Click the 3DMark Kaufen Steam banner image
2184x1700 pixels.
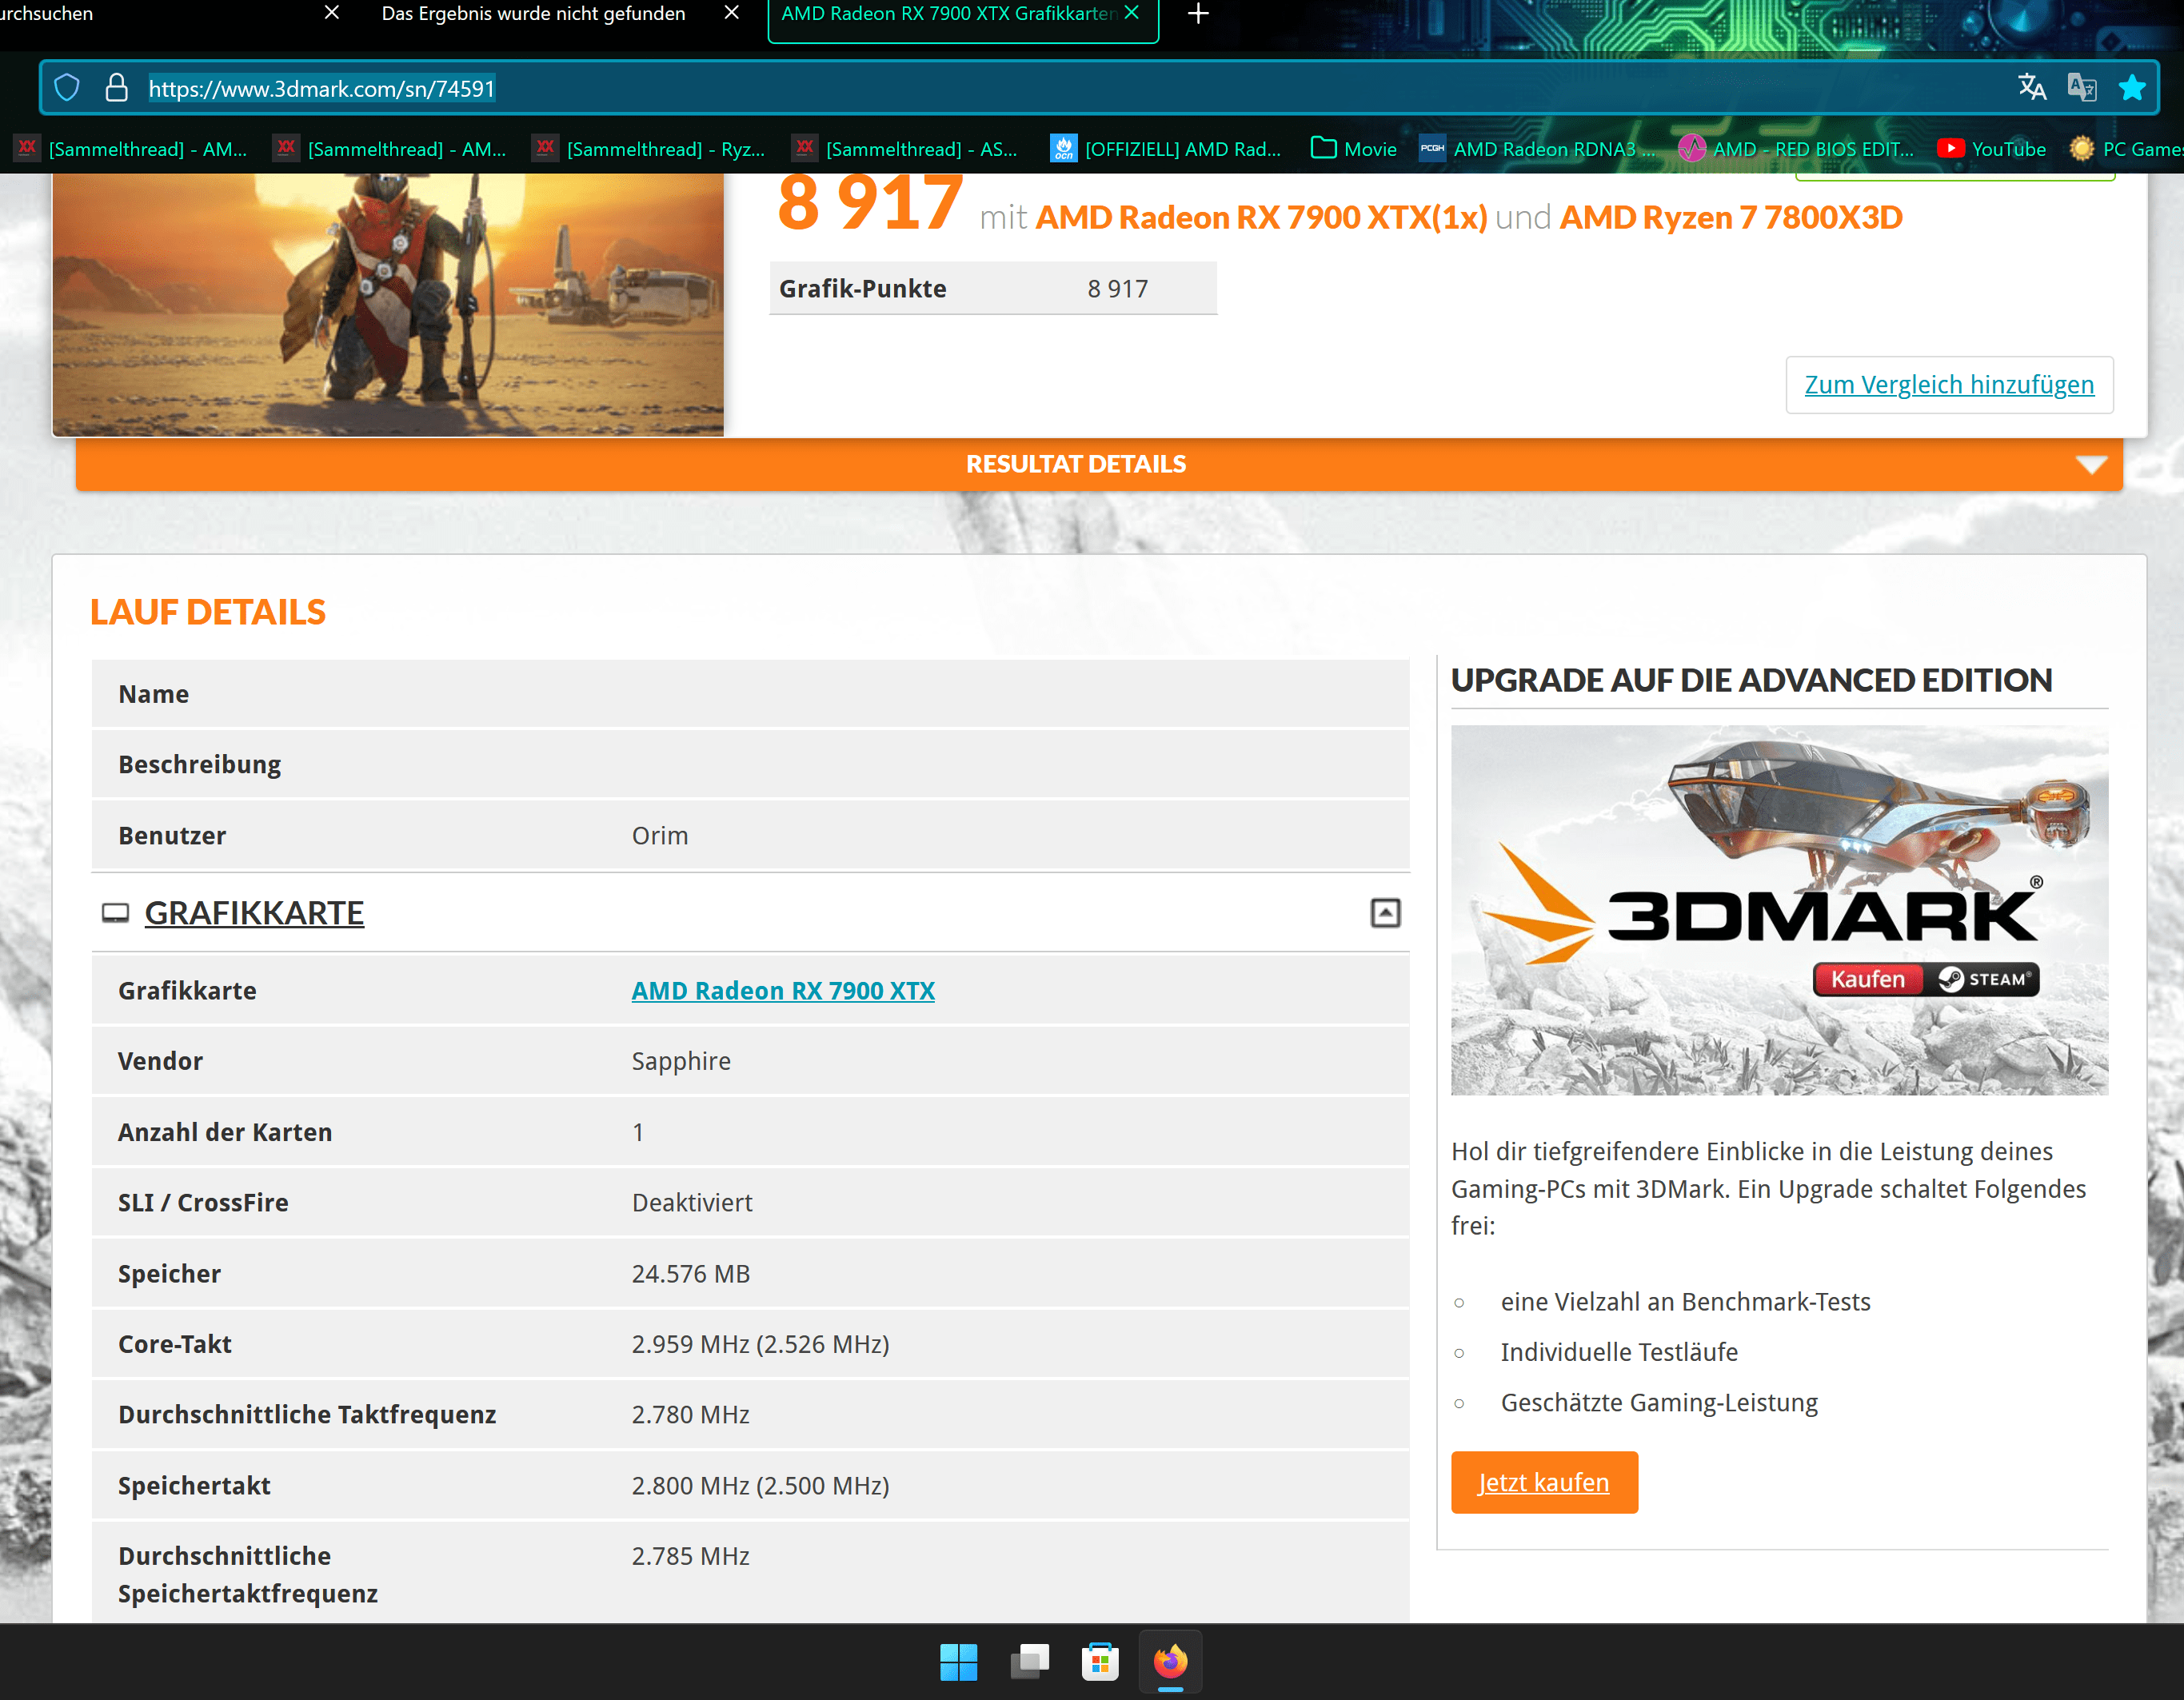pyautogui.click(x=1778, y=910)
